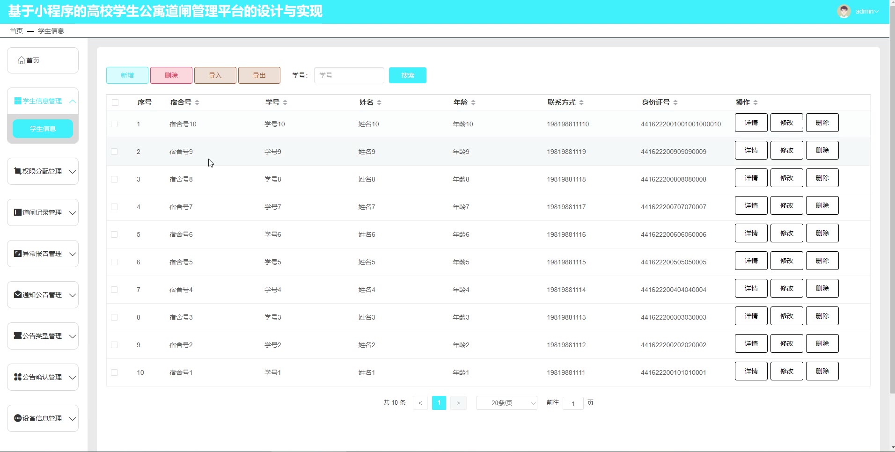The image size is (895, 452).
Task: Open the admin user dropdown
Action: point(866,11)
